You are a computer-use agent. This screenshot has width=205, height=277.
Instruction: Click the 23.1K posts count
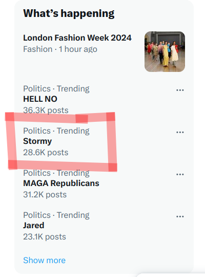point(45,237)
